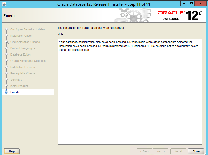208x155 pixels.
Task: Select the Product Languages step
Action: (x=22, y=48)
